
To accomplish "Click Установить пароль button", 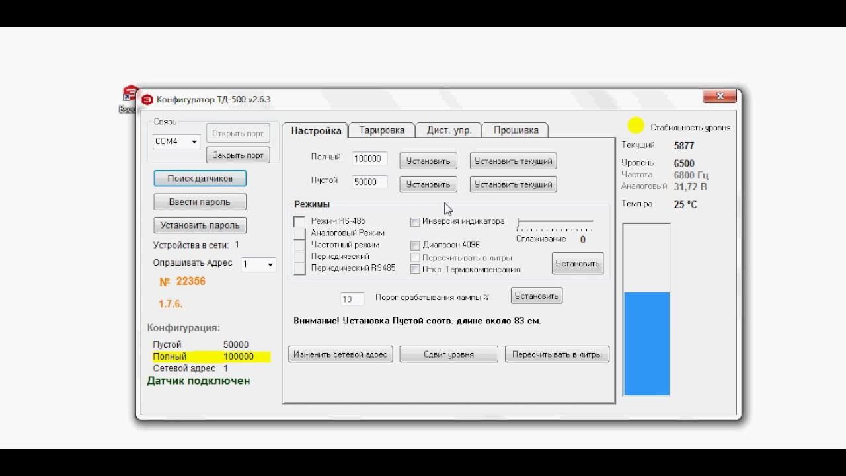I will (x=200, y=225).
